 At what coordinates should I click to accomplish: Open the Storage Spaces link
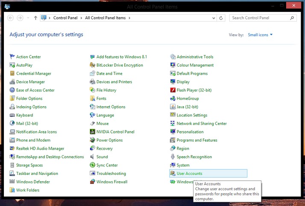pyautogui.click(x=29, y=165)
